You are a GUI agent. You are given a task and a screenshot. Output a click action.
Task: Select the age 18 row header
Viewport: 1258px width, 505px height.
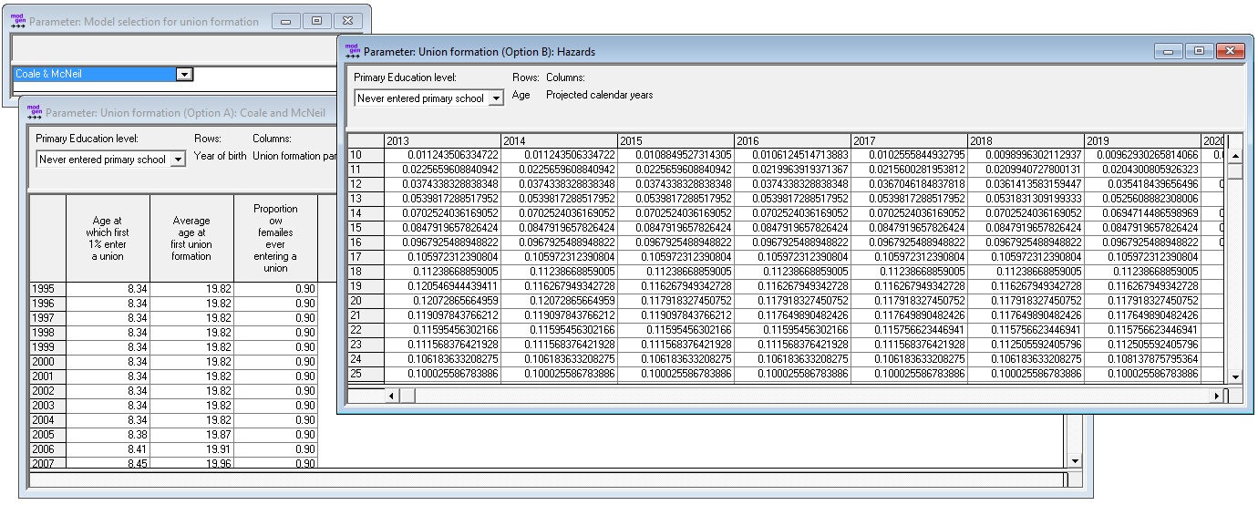point(366,271)
